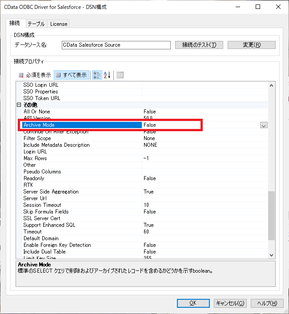The height and width of the screenshot is (314, 289).
Task: Click the 60 value of Timeout
Action: (146, 232)
